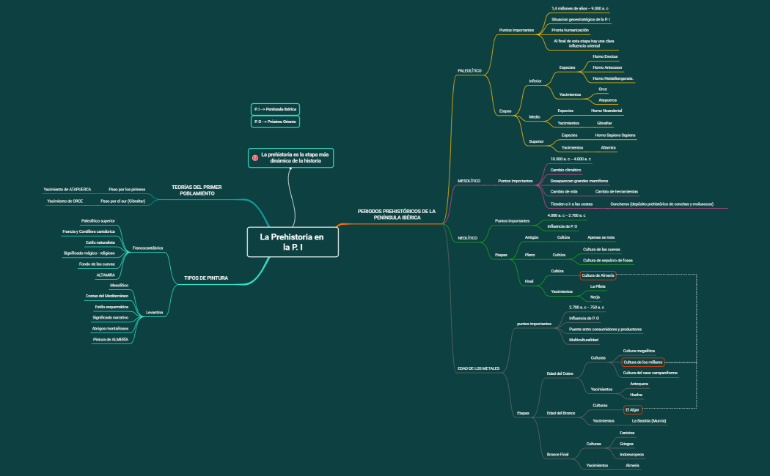
Task: Select the PALEOLÍTICO branch node
Action: [469, 71]
